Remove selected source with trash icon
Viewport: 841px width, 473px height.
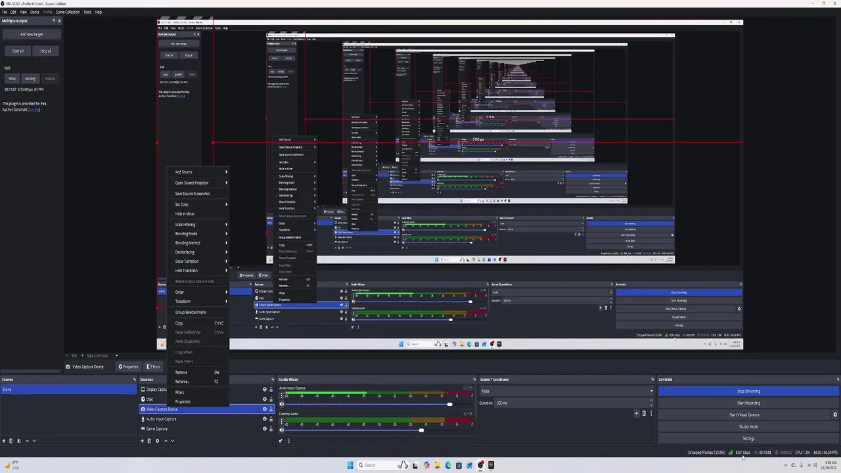(x=149, y=441)
